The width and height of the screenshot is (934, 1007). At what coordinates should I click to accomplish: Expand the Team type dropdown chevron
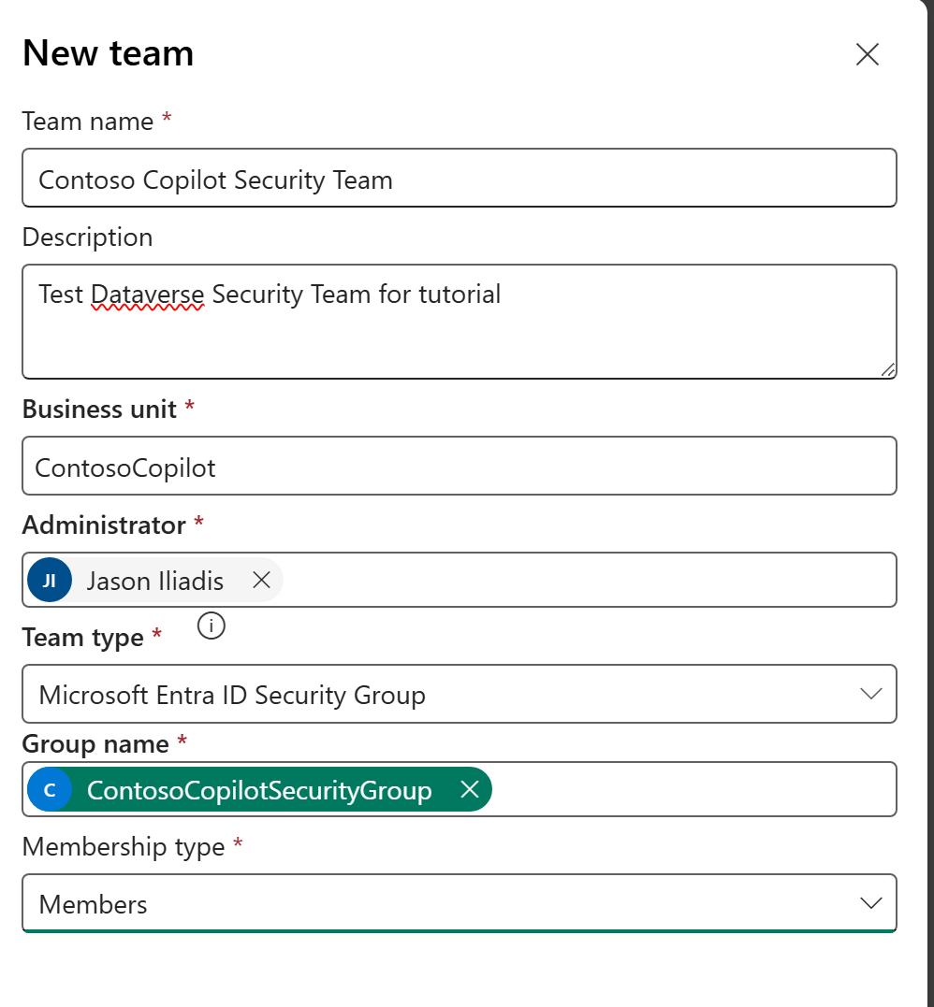(x=870, y=694)
